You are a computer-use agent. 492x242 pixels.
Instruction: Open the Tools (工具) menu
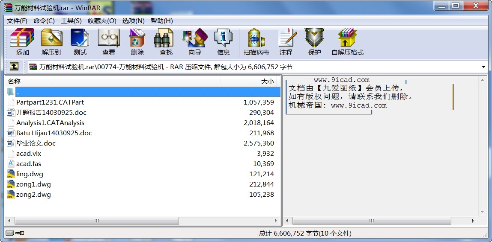coord(71,21)
